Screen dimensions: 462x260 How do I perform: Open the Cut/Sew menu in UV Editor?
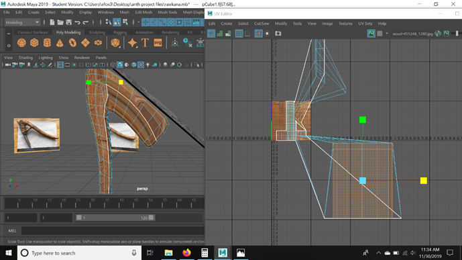pyautogui.click(x=262, y=24)
